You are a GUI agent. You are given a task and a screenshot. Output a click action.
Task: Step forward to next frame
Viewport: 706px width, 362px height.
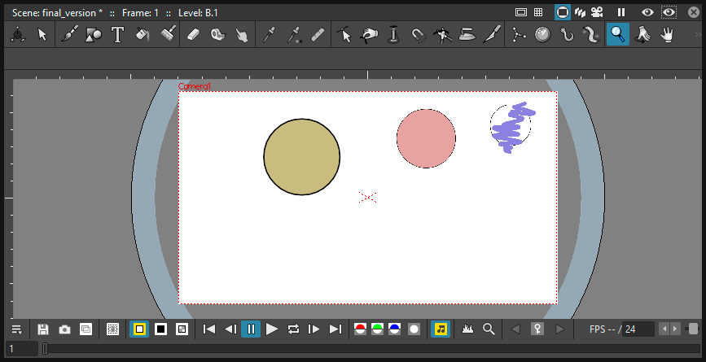point(314,329)
